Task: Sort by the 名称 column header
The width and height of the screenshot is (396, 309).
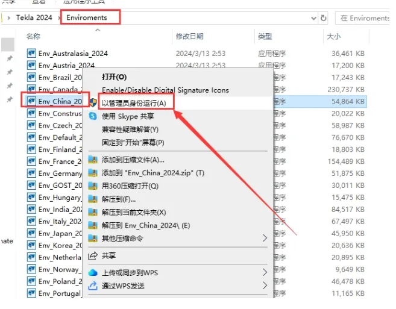Action: [33, 36]
